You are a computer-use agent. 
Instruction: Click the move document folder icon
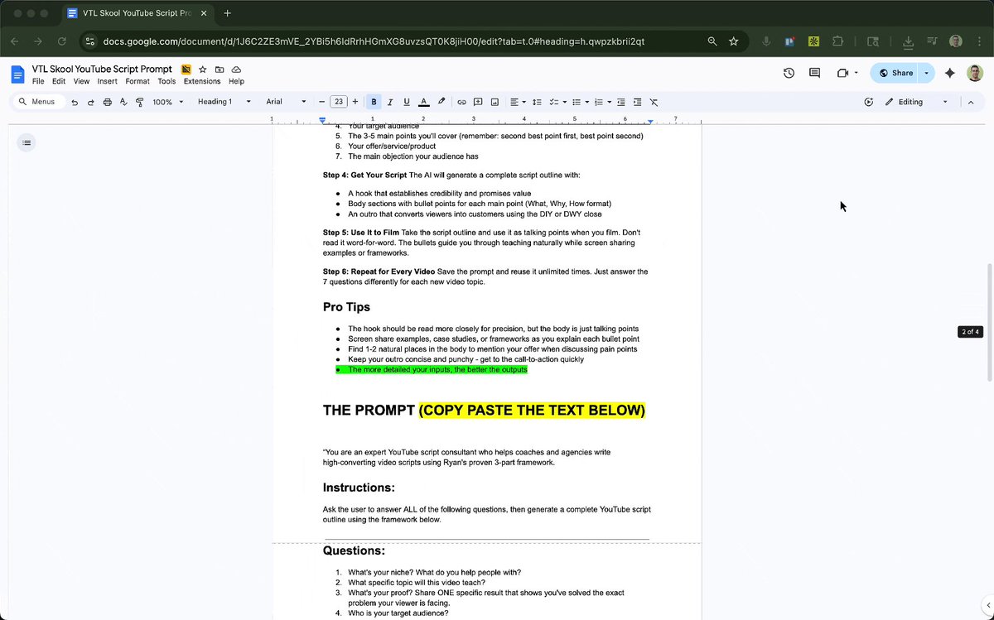click(220, 70)
